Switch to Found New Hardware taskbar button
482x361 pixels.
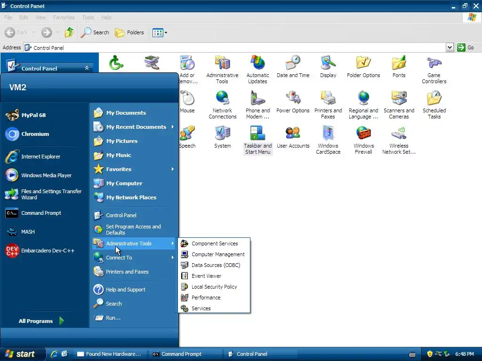[111, 354]
